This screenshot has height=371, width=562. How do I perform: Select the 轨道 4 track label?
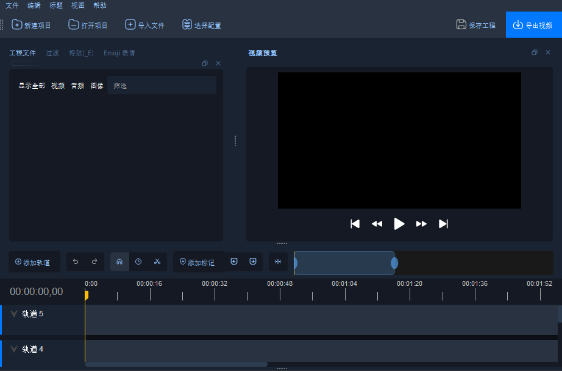point(33,349)
